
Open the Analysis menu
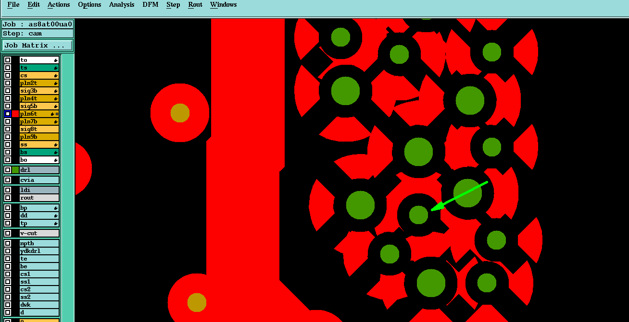[x=122, y=5]
